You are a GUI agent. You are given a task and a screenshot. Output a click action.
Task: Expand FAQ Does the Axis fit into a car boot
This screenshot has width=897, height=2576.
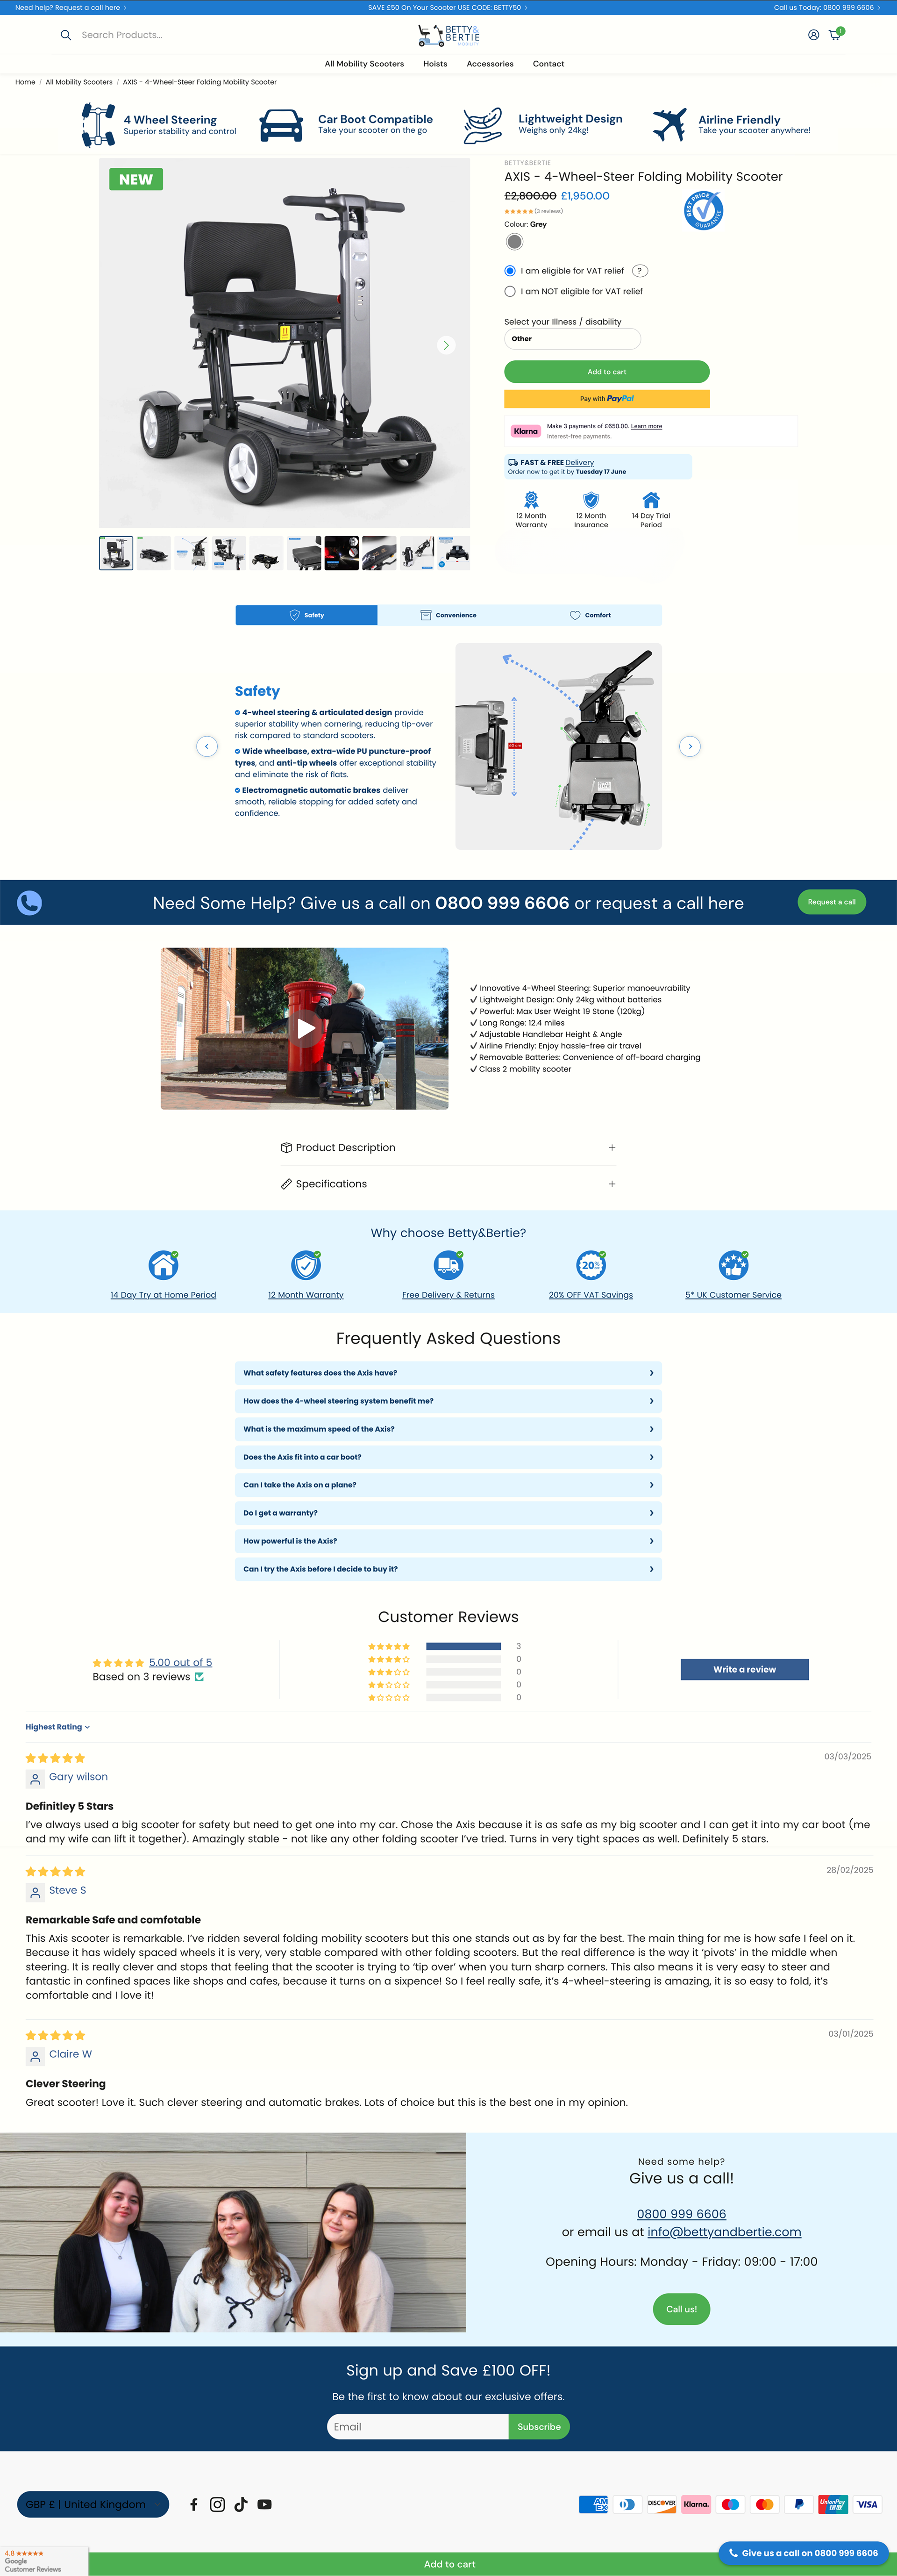coord(448,1457)
